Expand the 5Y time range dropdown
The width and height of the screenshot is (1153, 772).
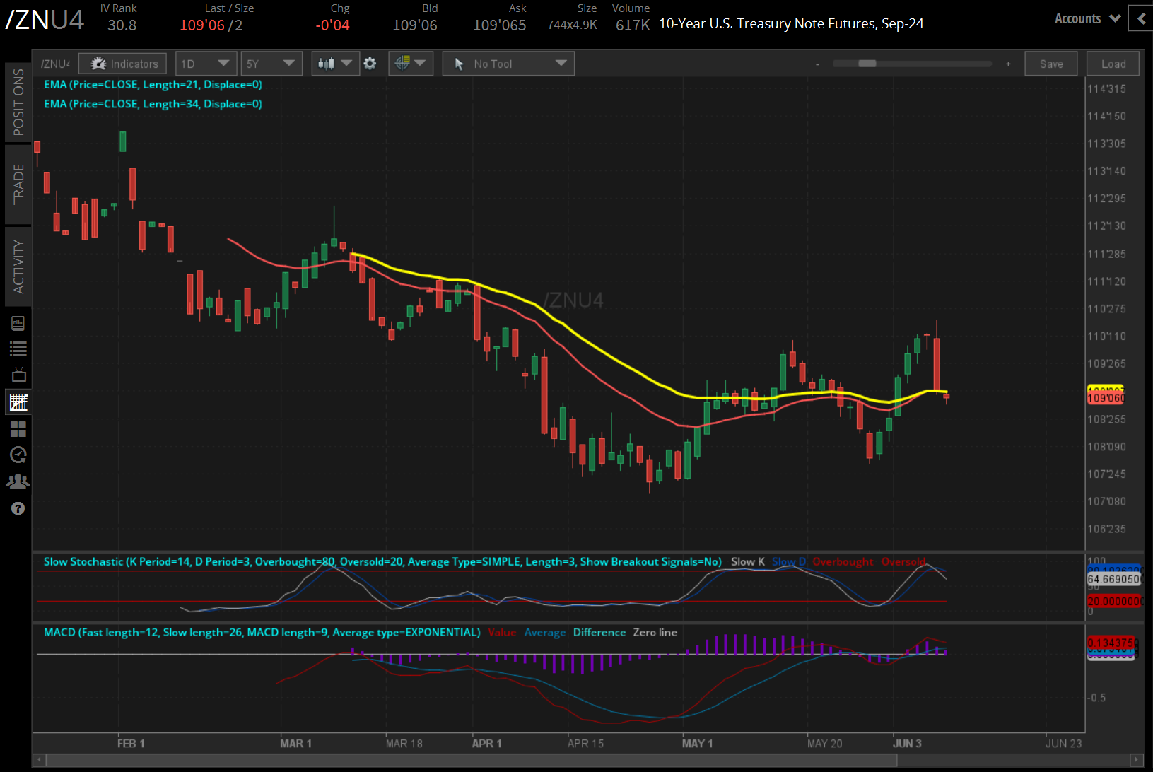[271, 64]
